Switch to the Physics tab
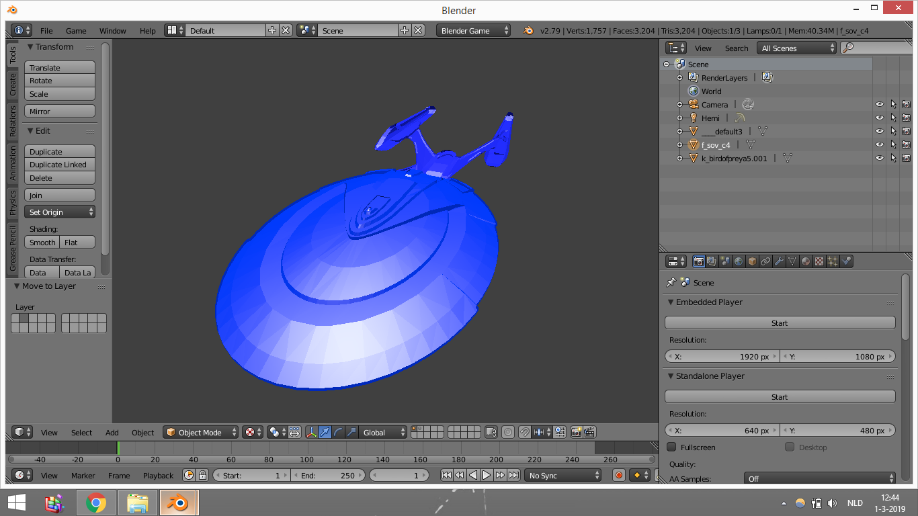 tap(12, 202)
